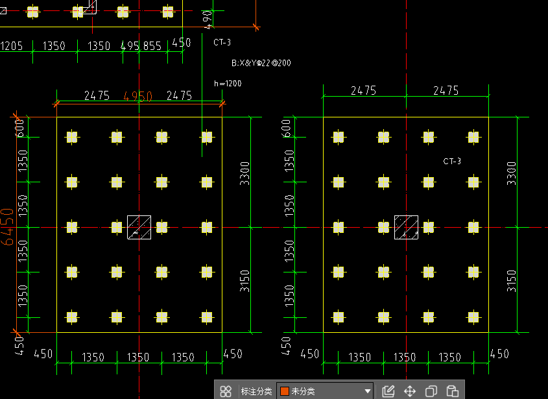
Task: Click the 1205 dimension text
Action: pyautogui.click(x=12, y=46)
